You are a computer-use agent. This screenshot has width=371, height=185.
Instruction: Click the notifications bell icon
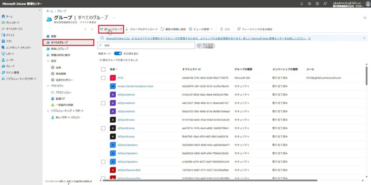pos(301,4)
